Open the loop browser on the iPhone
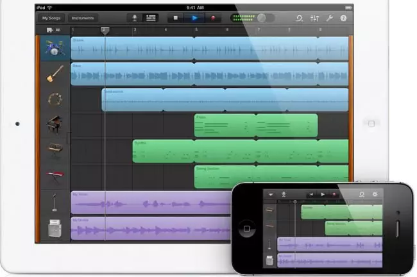The width and height of the screenshot is (417, 277). (362, 194)
